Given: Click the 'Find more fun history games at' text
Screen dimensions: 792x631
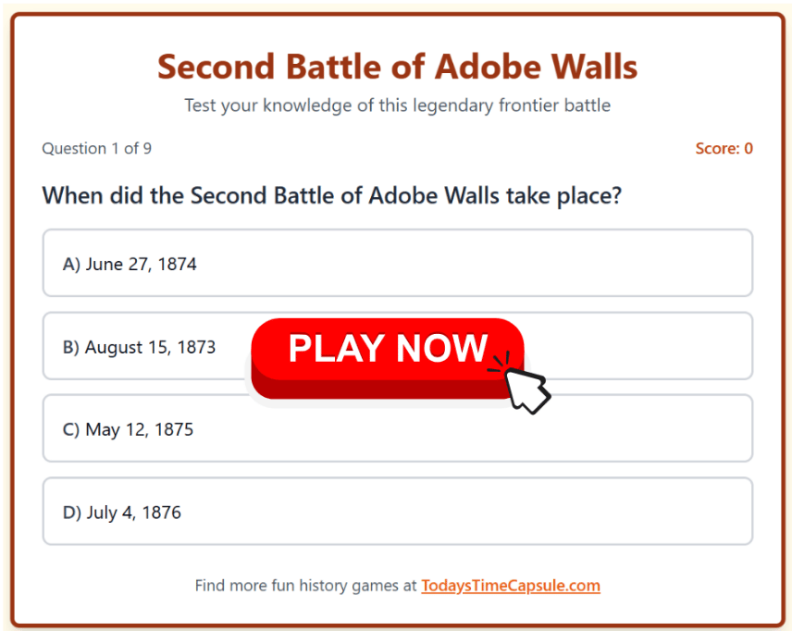Looking at the screenshot, I should pyautogui.click(x=305, y=586).
